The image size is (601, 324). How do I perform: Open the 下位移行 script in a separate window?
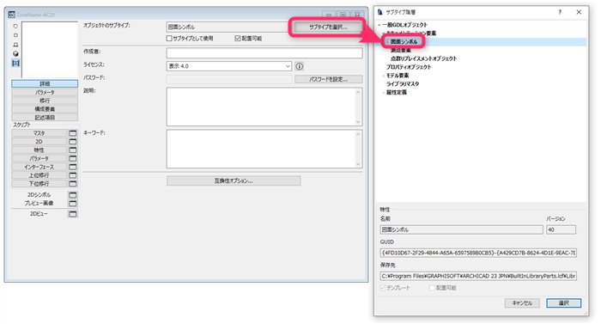[72, 184]
